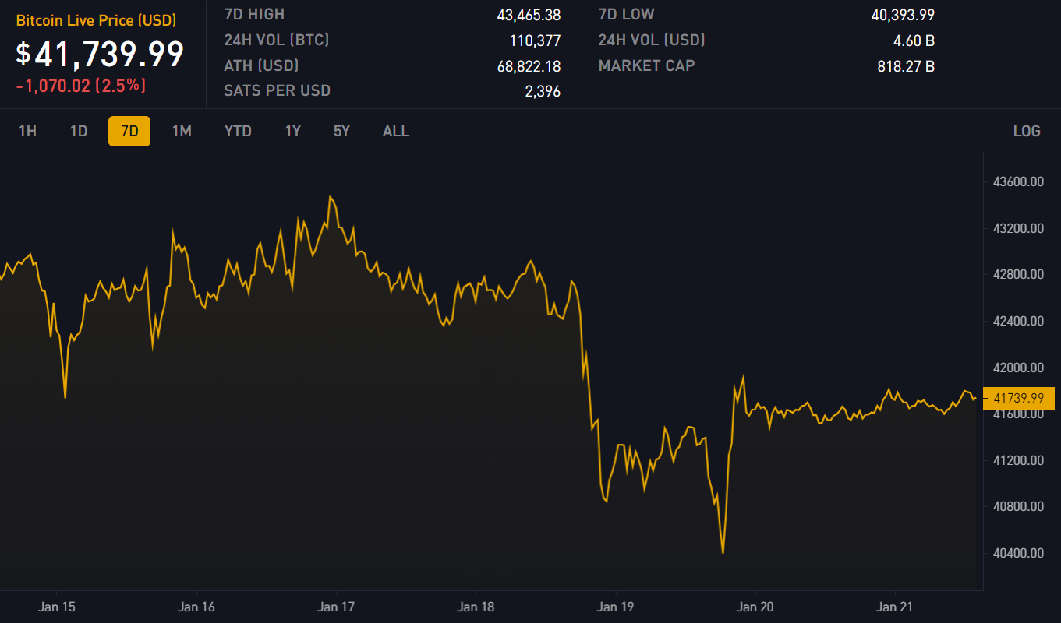Image resolution: width=1061 pixels, height=623 pixels.
Task: Click the Jan 17 date axis label
Action: coord(337,607)
